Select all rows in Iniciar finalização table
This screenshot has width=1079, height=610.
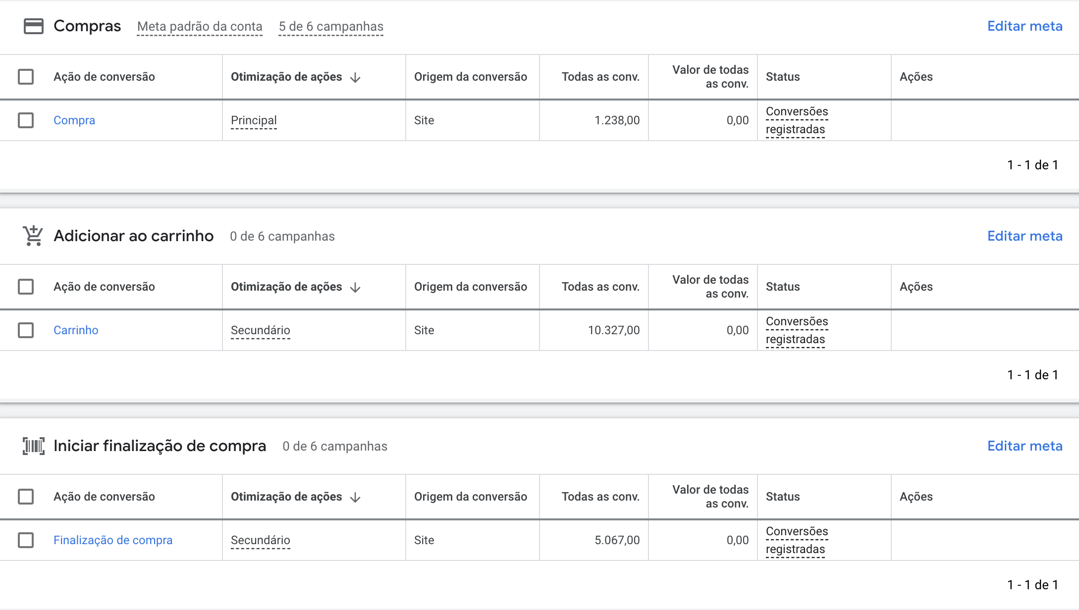(26, 497)
